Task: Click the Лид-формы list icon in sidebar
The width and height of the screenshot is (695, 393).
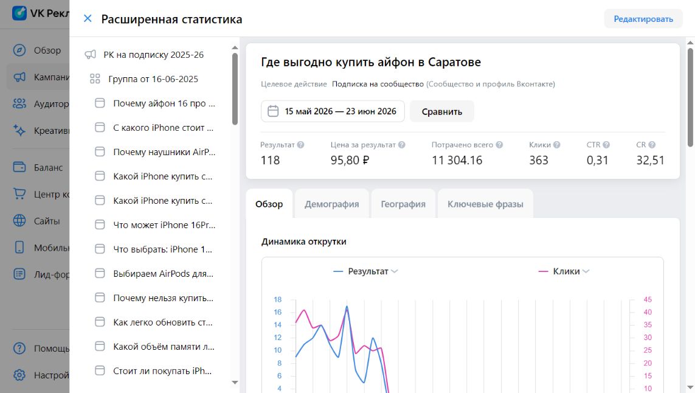Action: pos(19,274)
